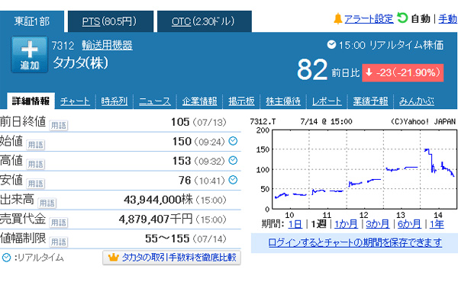The width and height of the screenshot is (458, 282).
Task: Click the realtime clock icon beside 高値 153
Action: pos(233,160)
